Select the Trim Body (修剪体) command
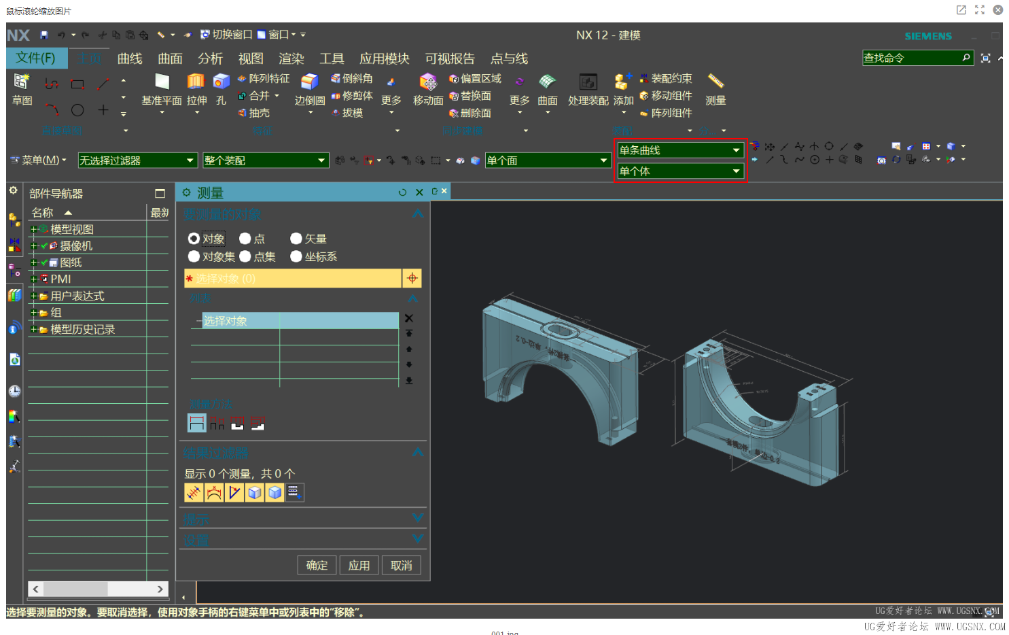 [352, 96]
